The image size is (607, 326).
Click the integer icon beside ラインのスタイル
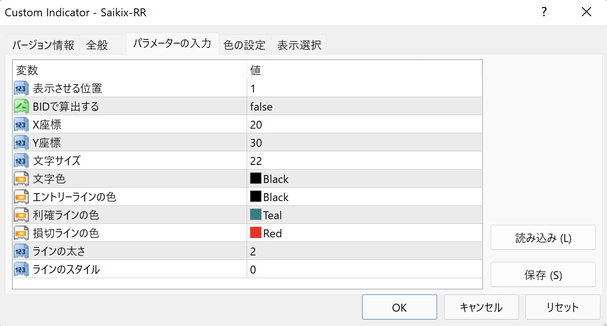pos(21,269)
